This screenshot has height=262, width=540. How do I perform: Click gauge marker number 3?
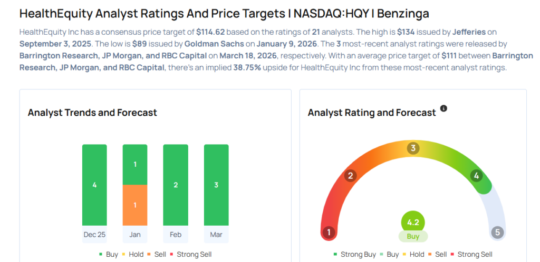coord(413,148)
